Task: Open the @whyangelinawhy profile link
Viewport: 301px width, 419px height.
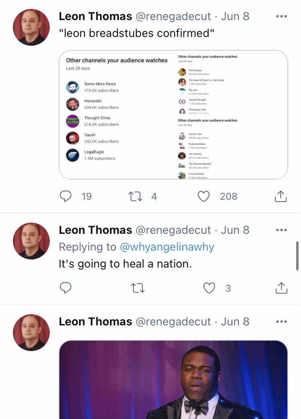Action: coord(167,247)
